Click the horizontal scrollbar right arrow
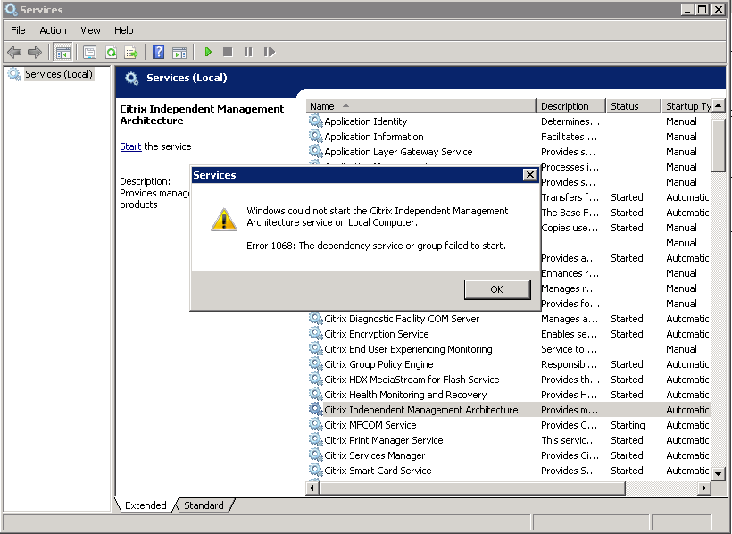The image size is (732, 534). (x=704, y=488)
